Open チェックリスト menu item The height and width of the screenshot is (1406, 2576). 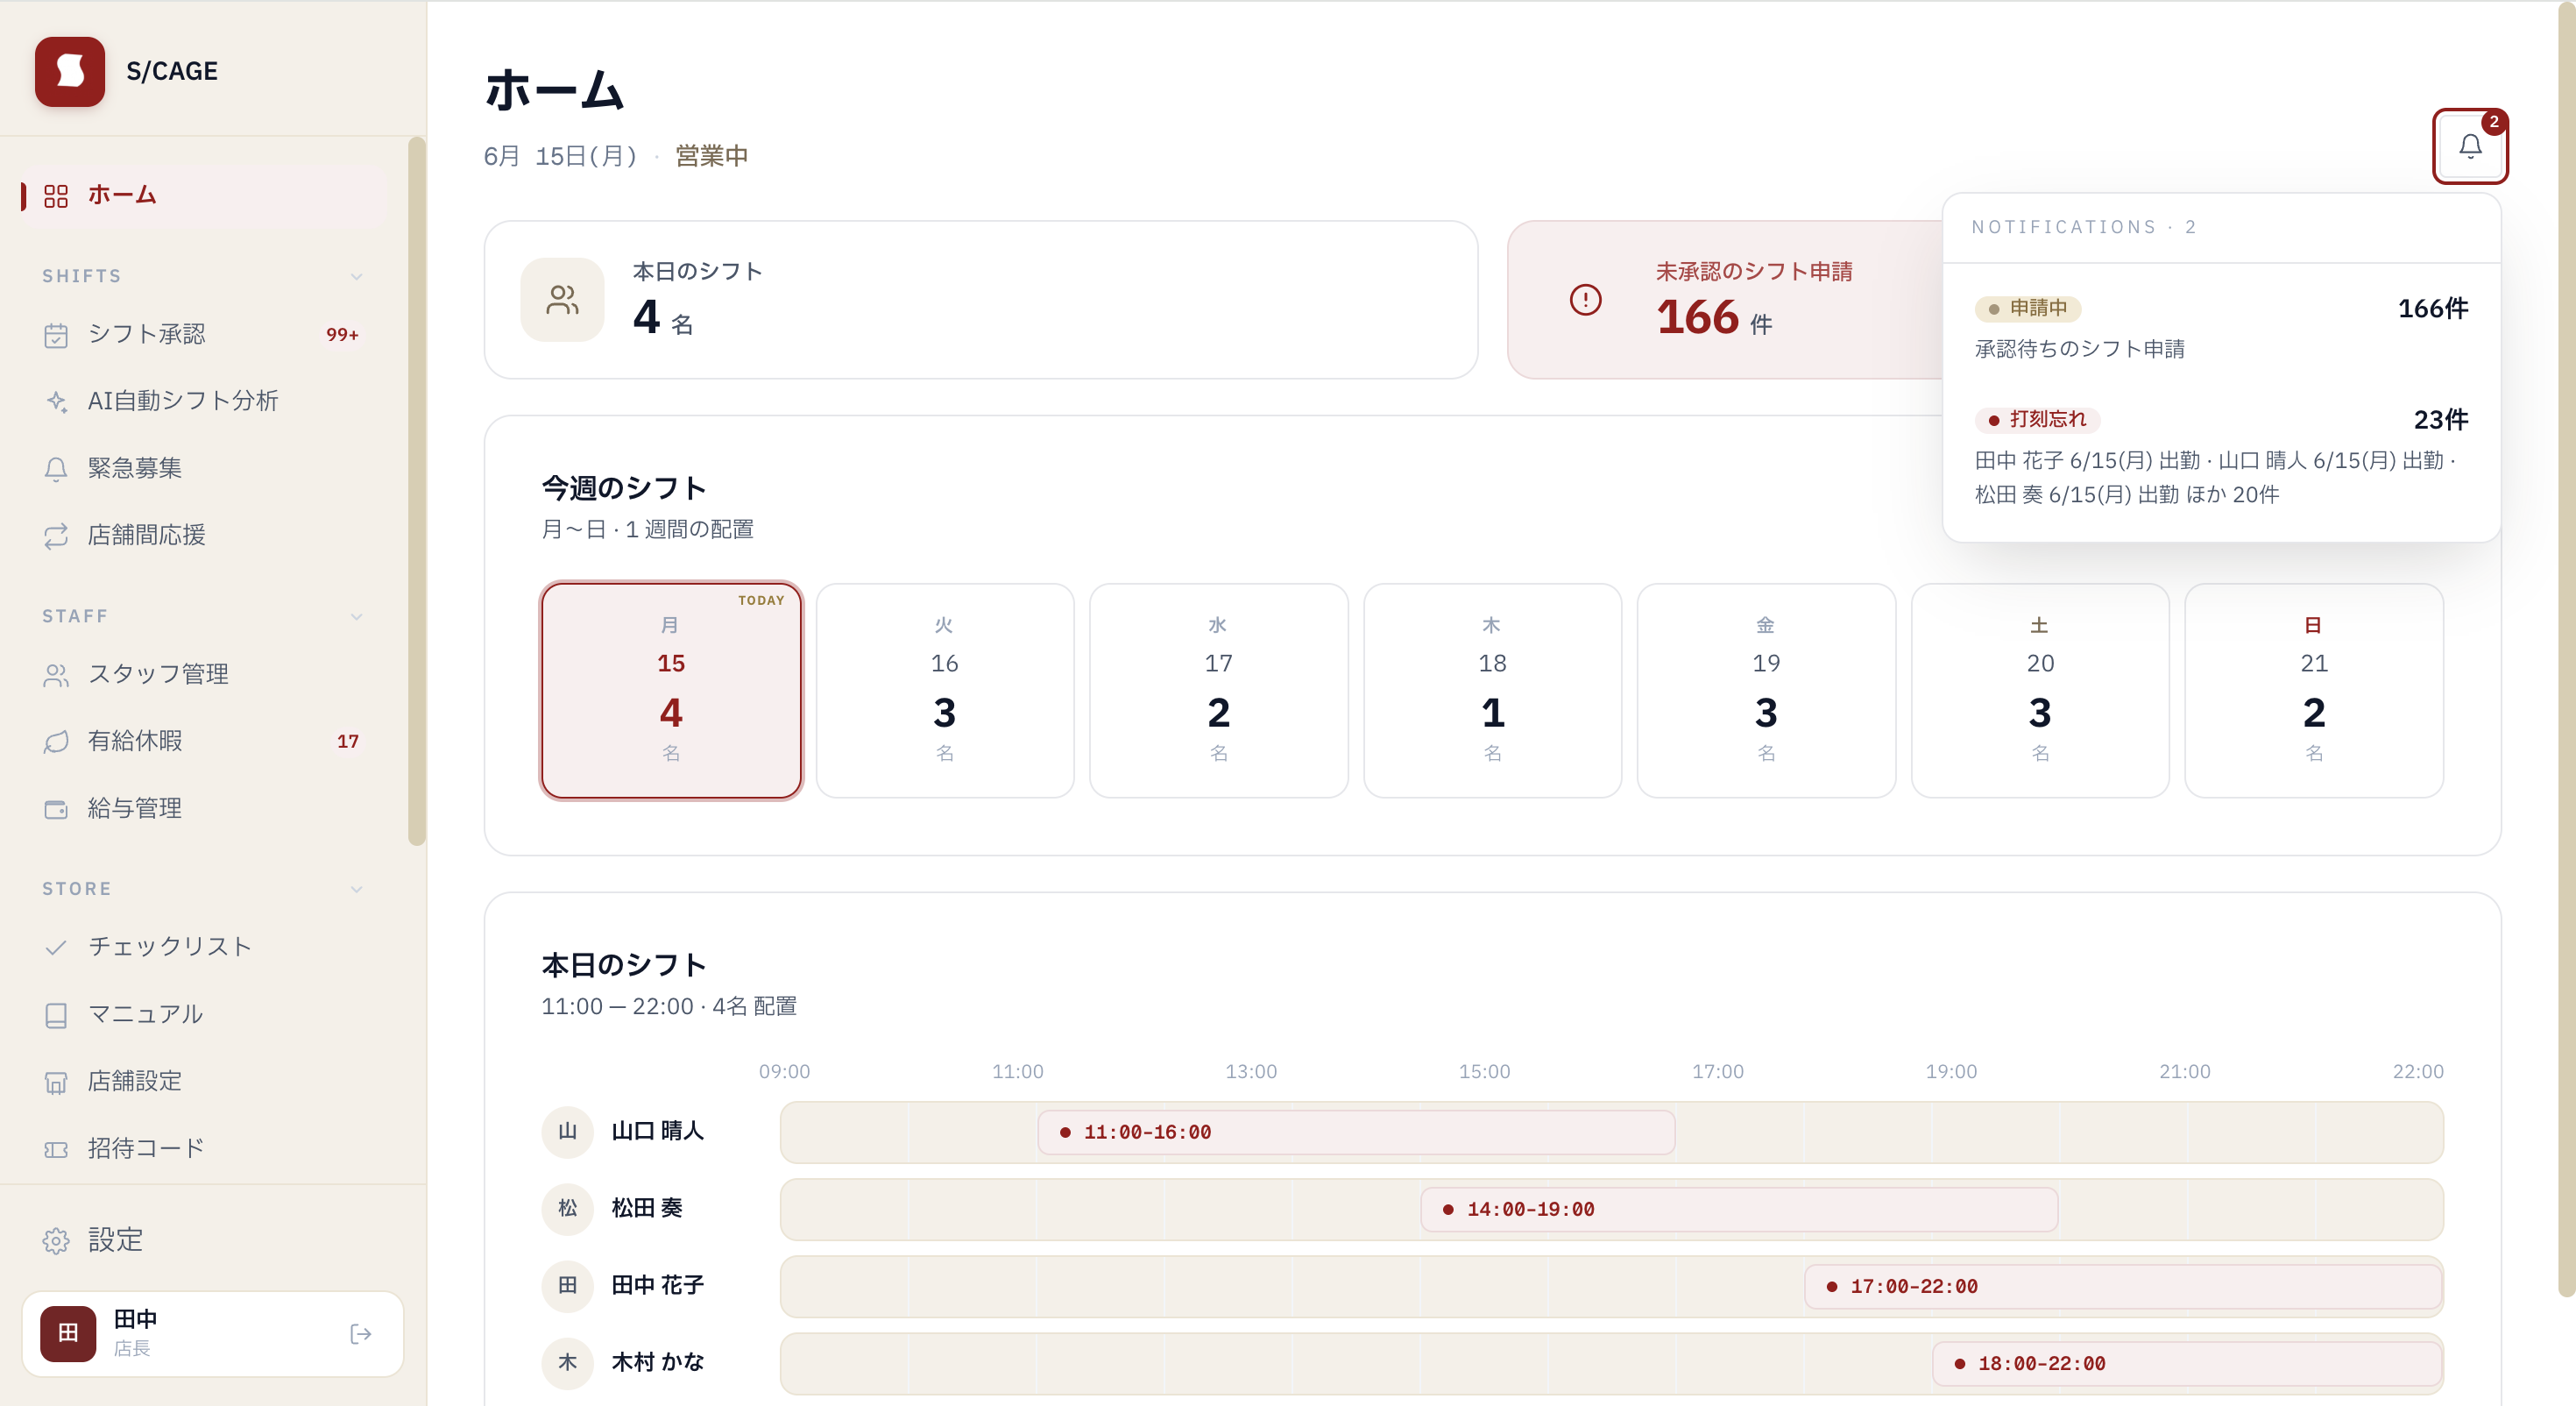pyautogui.click(x=204, y=948)
